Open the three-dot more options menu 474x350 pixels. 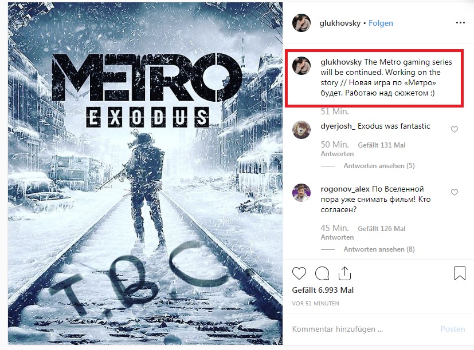coord(460,23)
